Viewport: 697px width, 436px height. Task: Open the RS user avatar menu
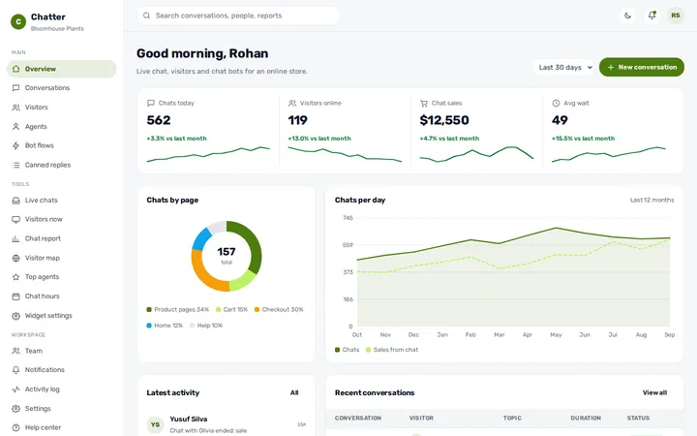click(676, 16)
